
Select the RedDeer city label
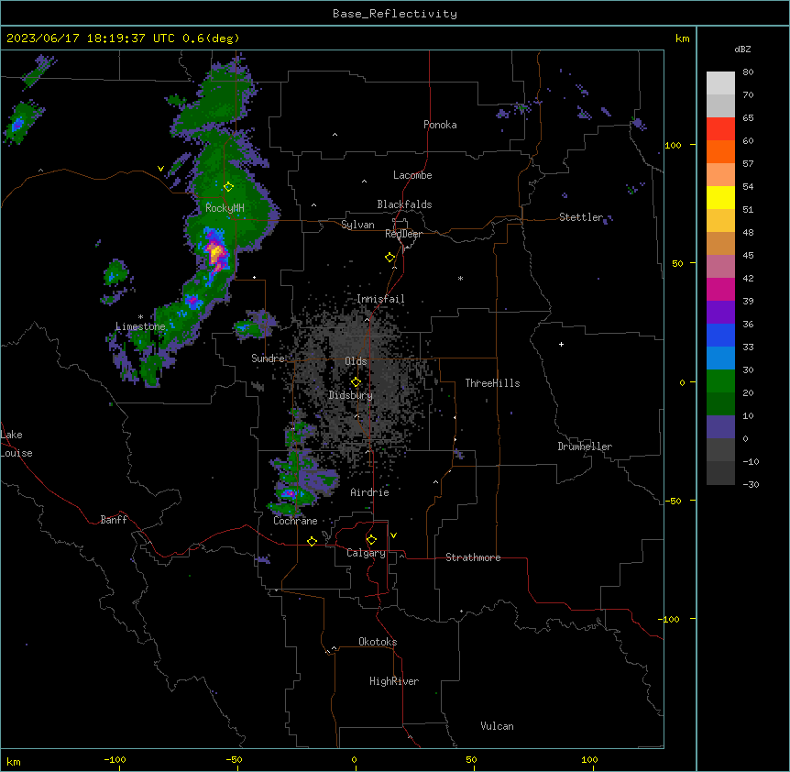pos(403,234)
